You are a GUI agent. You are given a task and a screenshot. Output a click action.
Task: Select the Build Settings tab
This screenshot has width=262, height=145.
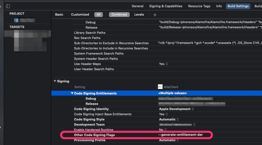pos(238,6)
